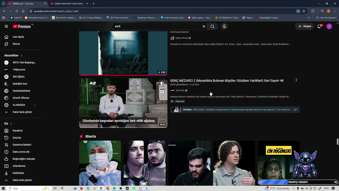Open the Canlı TV bookmark
The width and height of the screenshot is (339, 191).
click(16, 18)
